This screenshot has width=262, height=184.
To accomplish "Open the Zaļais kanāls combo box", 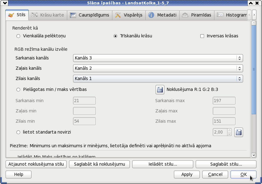I will (x=158, y=68).
